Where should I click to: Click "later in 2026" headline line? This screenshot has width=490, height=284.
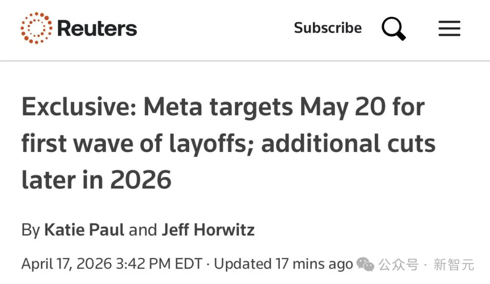coord(96,180)
